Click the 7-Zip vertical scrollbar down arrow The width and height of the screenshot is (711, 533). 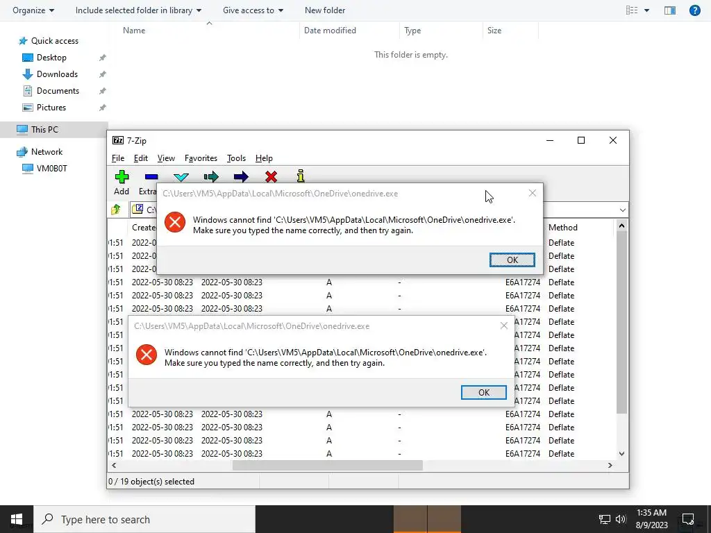coord(621,454)
